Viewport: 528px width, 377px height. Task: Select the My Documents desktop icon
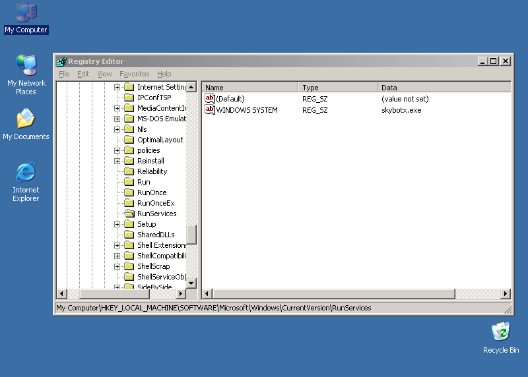[26, 124]
